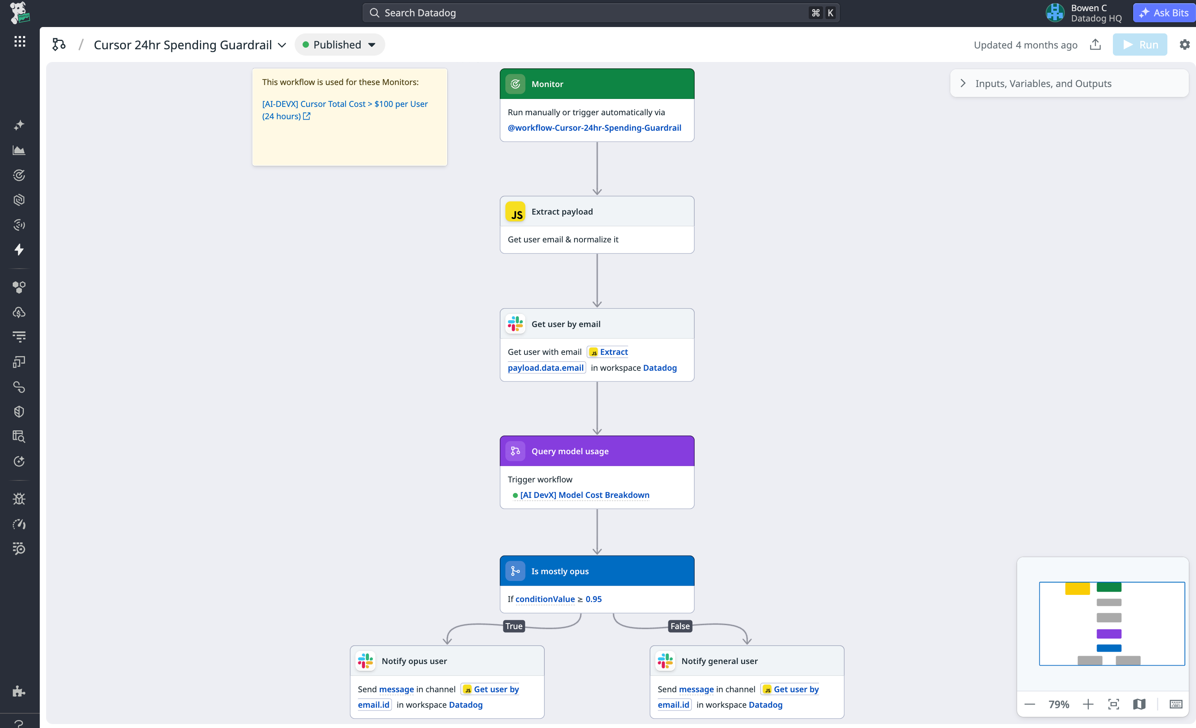Screen dimensions: 1196x728
Task: Click the False branch label
Action: [x=680, y=626]
